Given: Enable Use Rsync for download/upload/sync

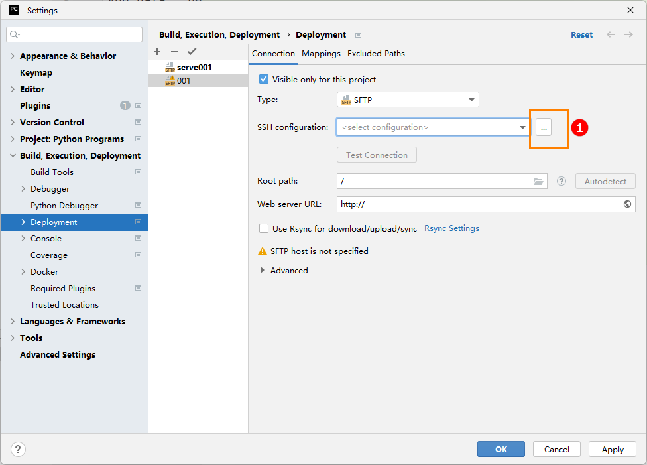Looking at the screenshot, I should (x=264, y=228).
